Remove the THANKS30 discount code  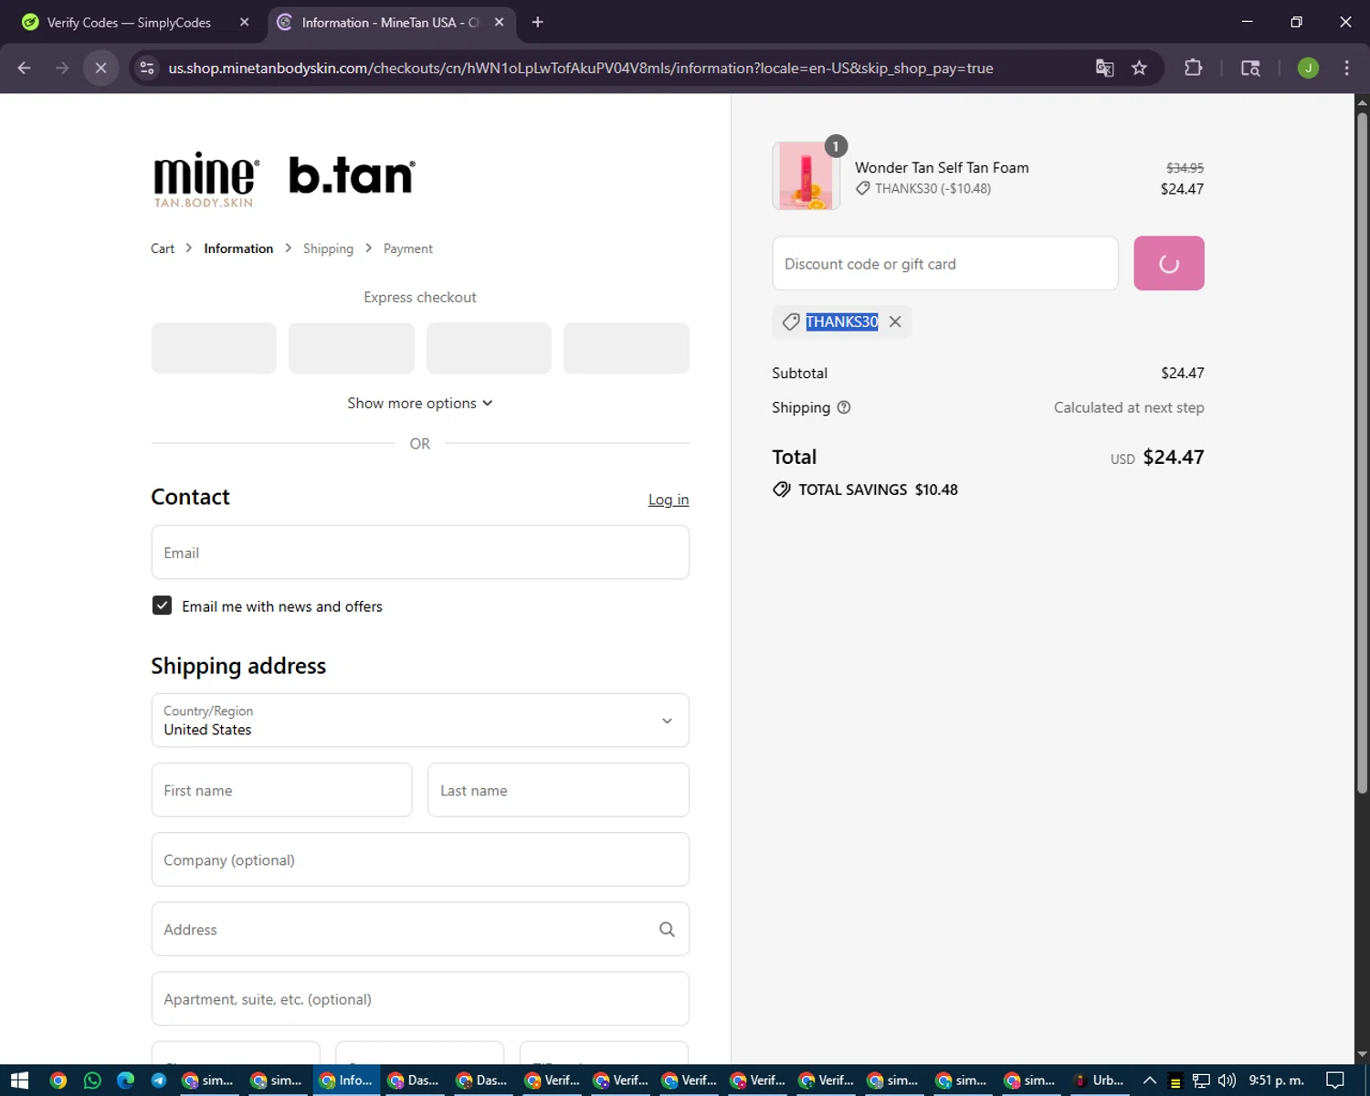(895, 321)
